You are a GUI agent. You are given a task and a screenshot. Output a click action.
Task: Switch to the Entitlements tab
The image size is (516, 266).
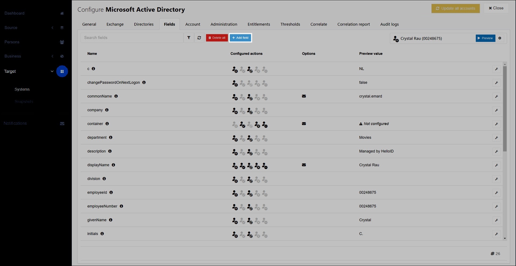[x=259, y=24]
